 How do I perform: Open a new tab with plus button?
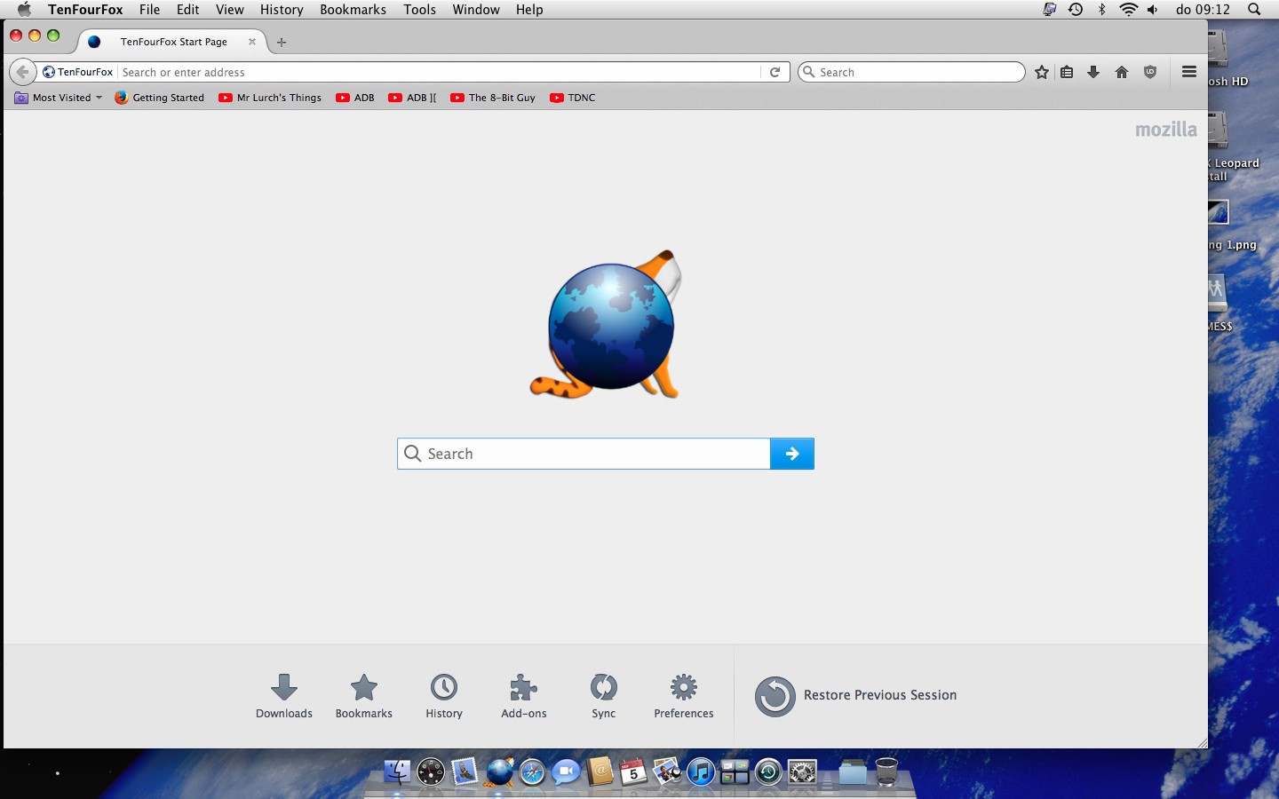282,42
